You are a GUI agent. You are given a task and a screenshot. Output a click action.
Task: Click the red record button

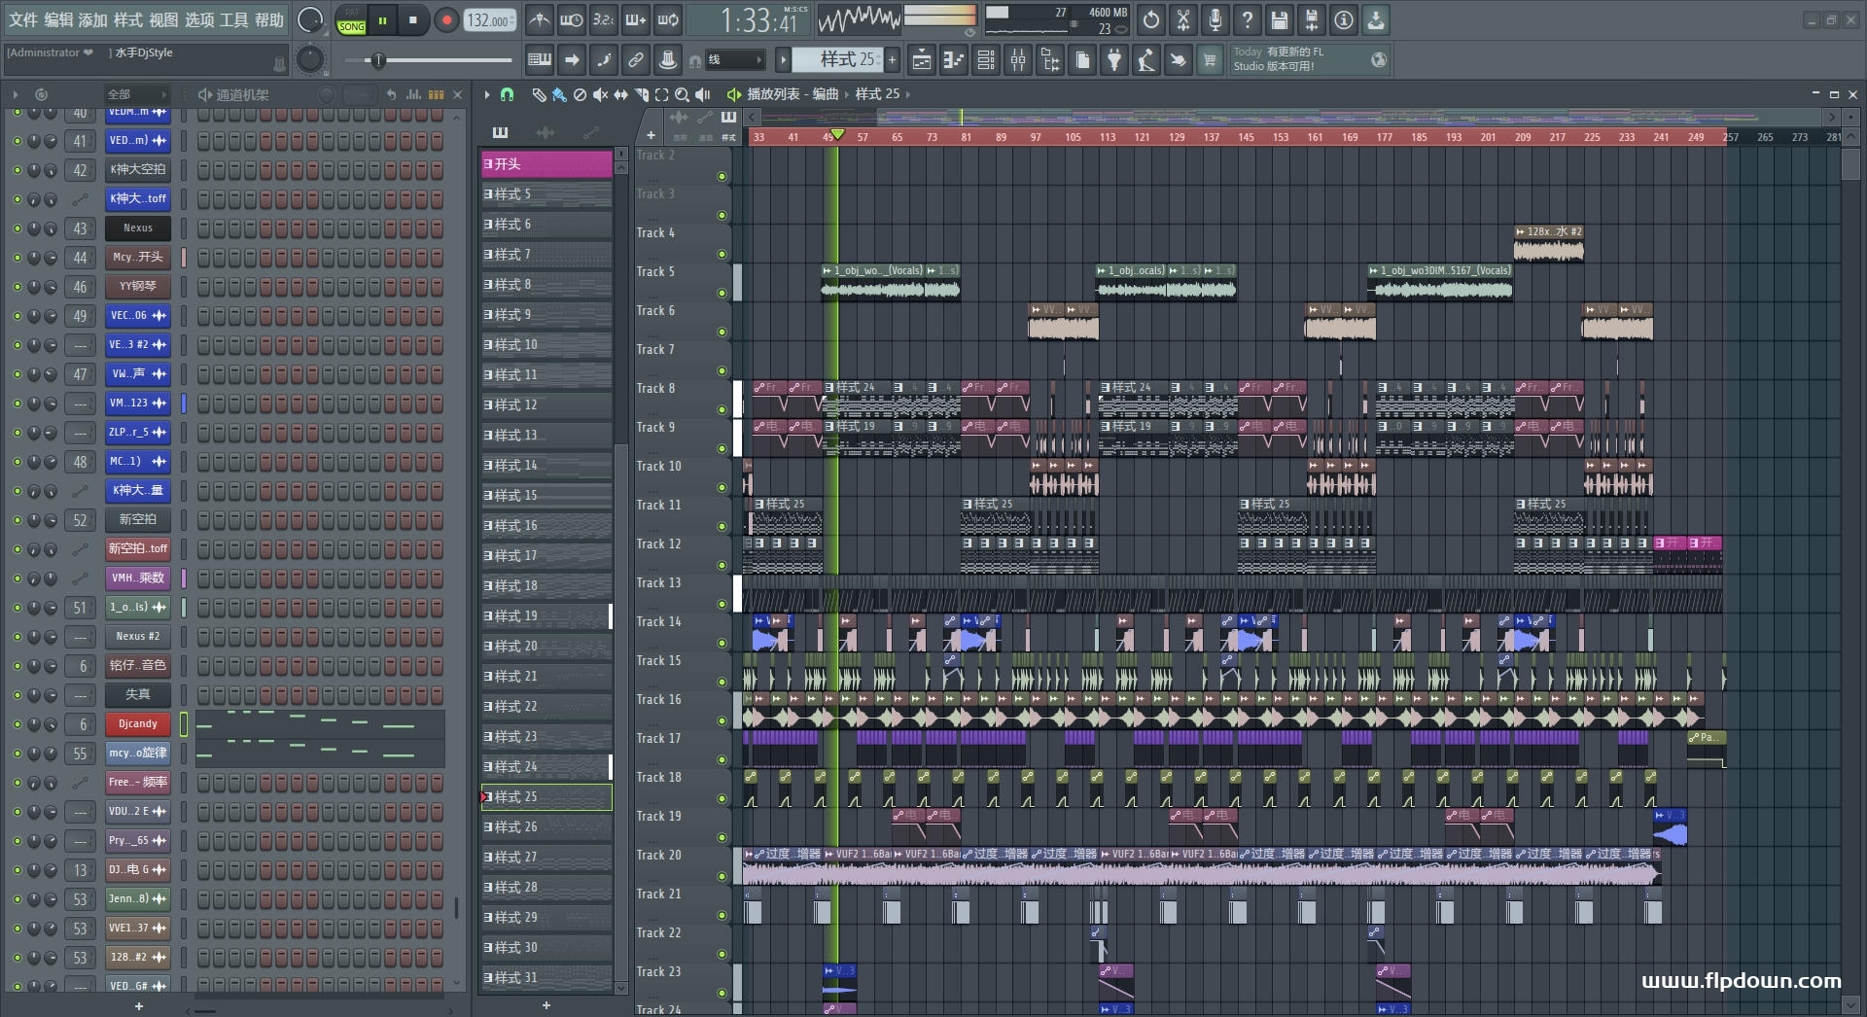(x=446, y=20)
